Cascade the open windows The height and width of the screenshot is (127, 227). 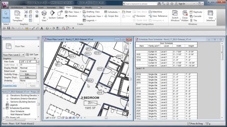[195, 16]
